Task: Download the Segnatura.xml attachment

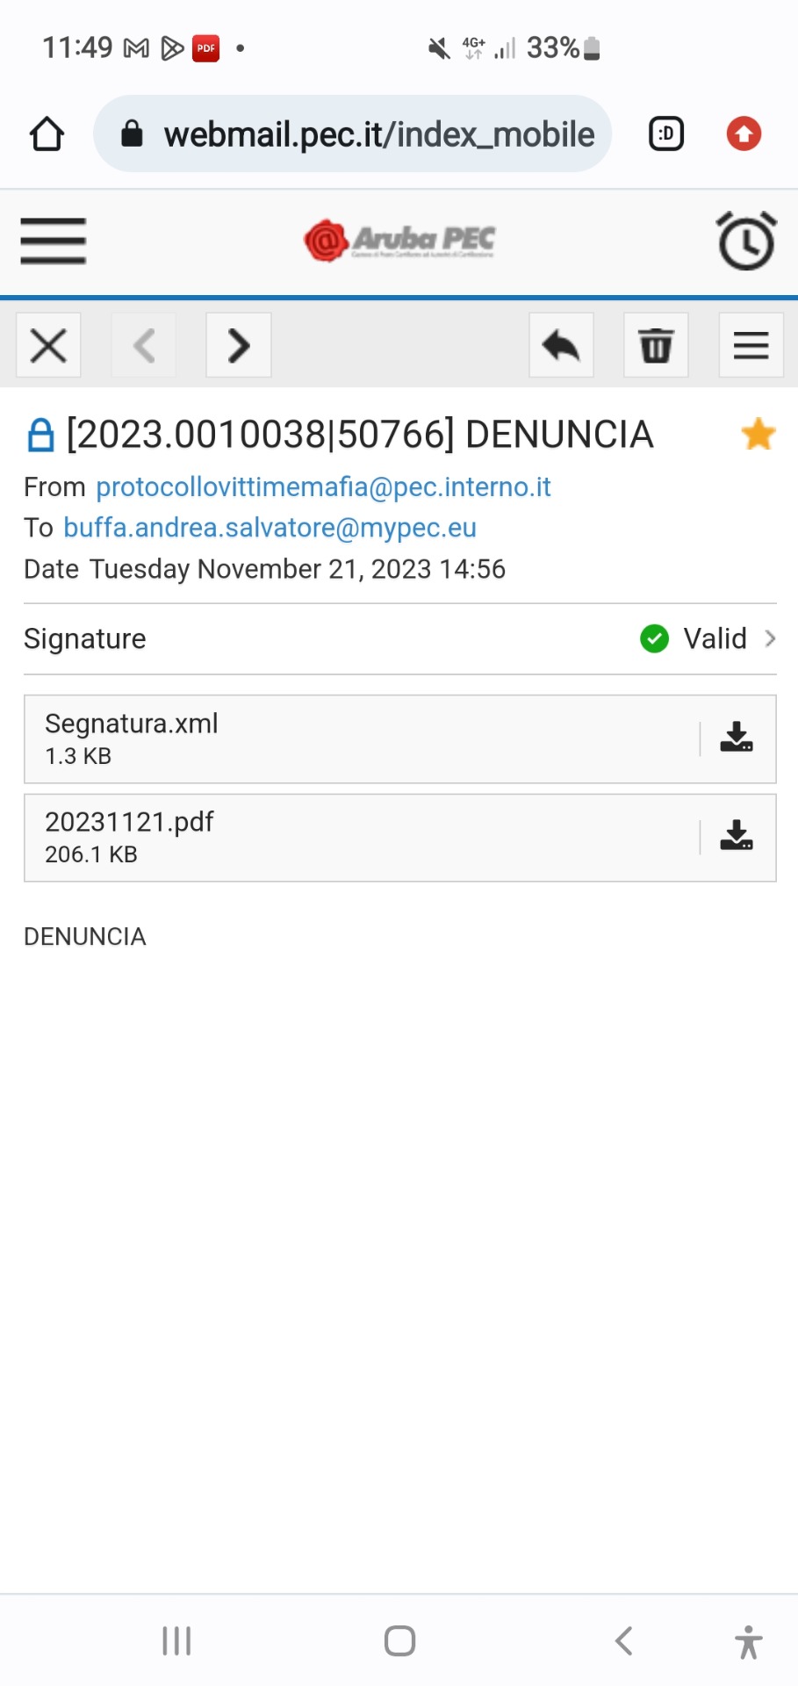Action: (736, 739)
